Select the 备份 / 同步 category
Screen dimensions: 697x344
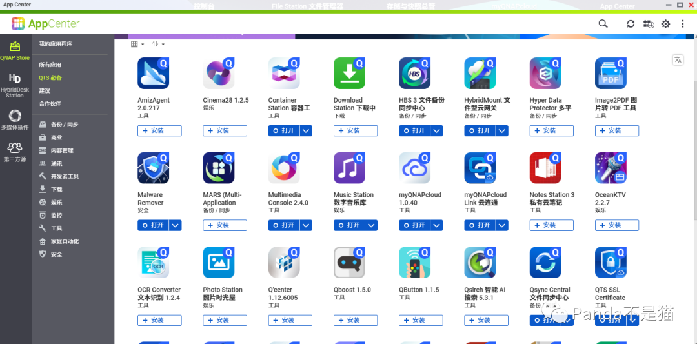point(59,125)
